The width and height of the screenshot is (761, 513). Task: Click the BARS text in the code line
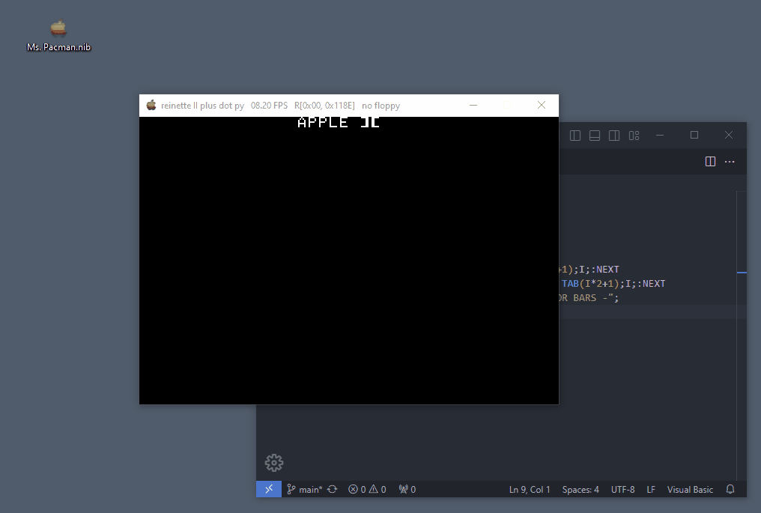(x=584, y=297)
